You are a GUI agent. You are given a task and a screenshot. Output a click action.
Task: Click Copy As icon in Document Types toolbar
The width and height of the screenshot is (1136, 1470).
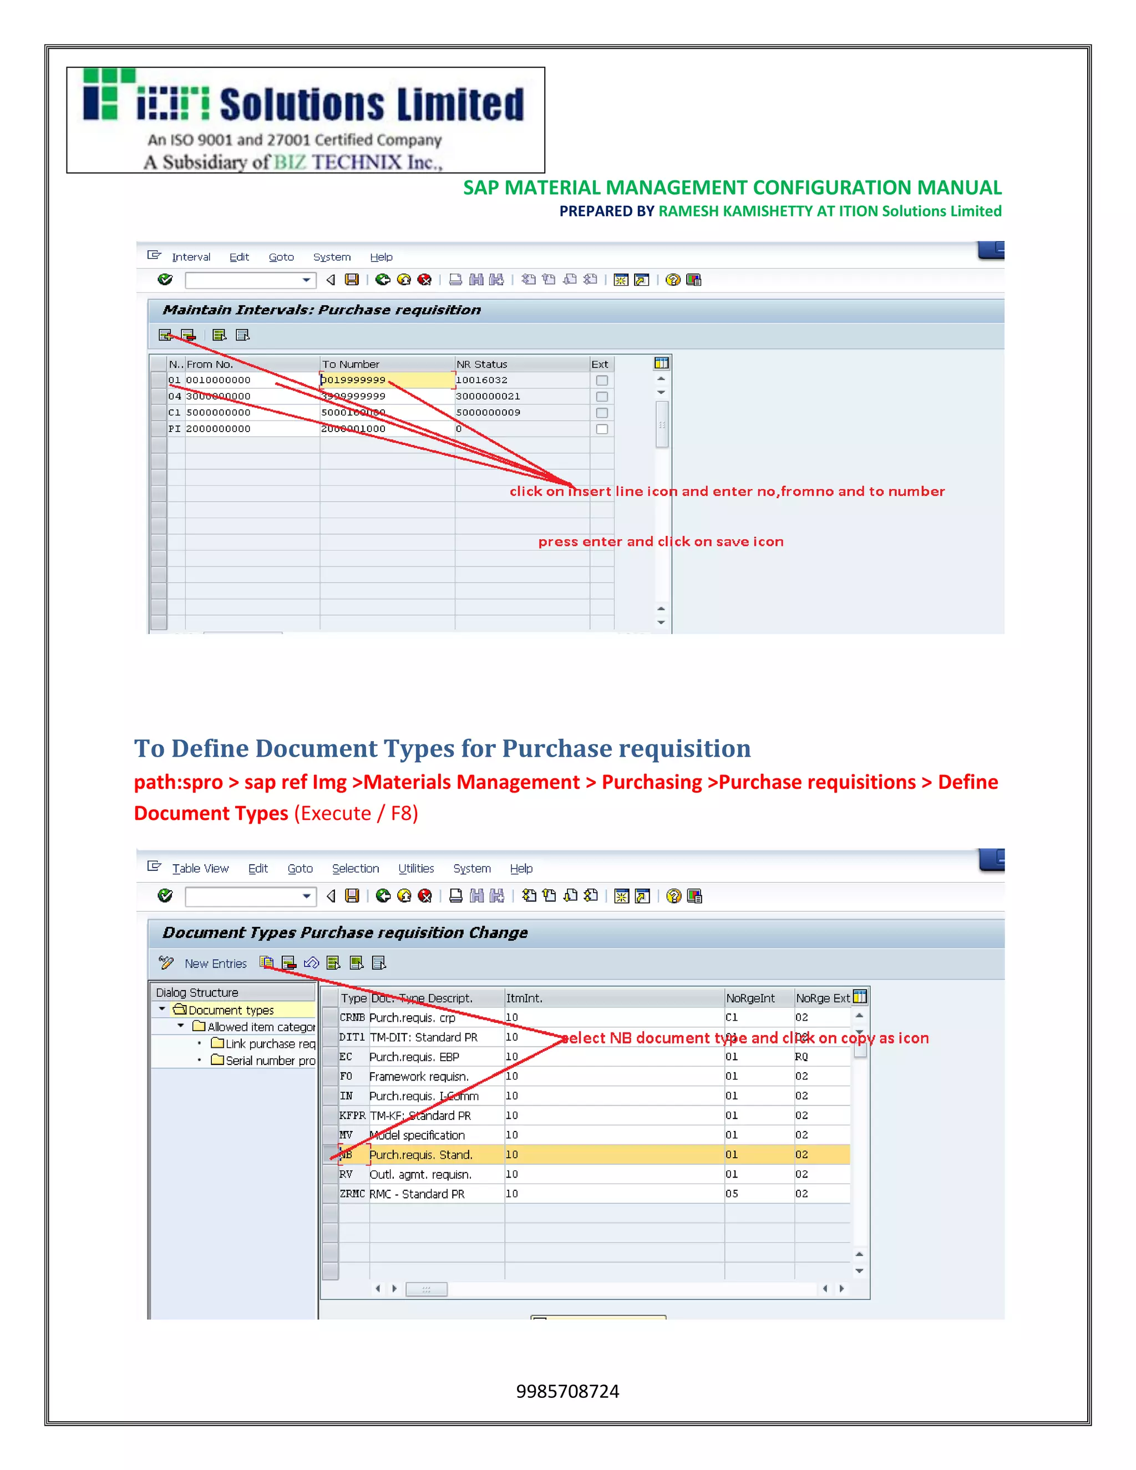coord(267,962)
